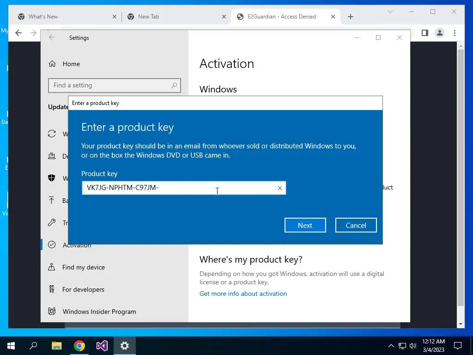Close the E2Guardian Chrome tab
The width and height of the screenshot is (473, 355).
pos(333,17)
